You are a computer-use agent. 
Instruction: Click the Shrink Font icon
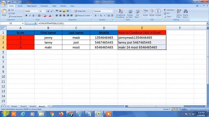pyautogui.click(x=52, y=11)
